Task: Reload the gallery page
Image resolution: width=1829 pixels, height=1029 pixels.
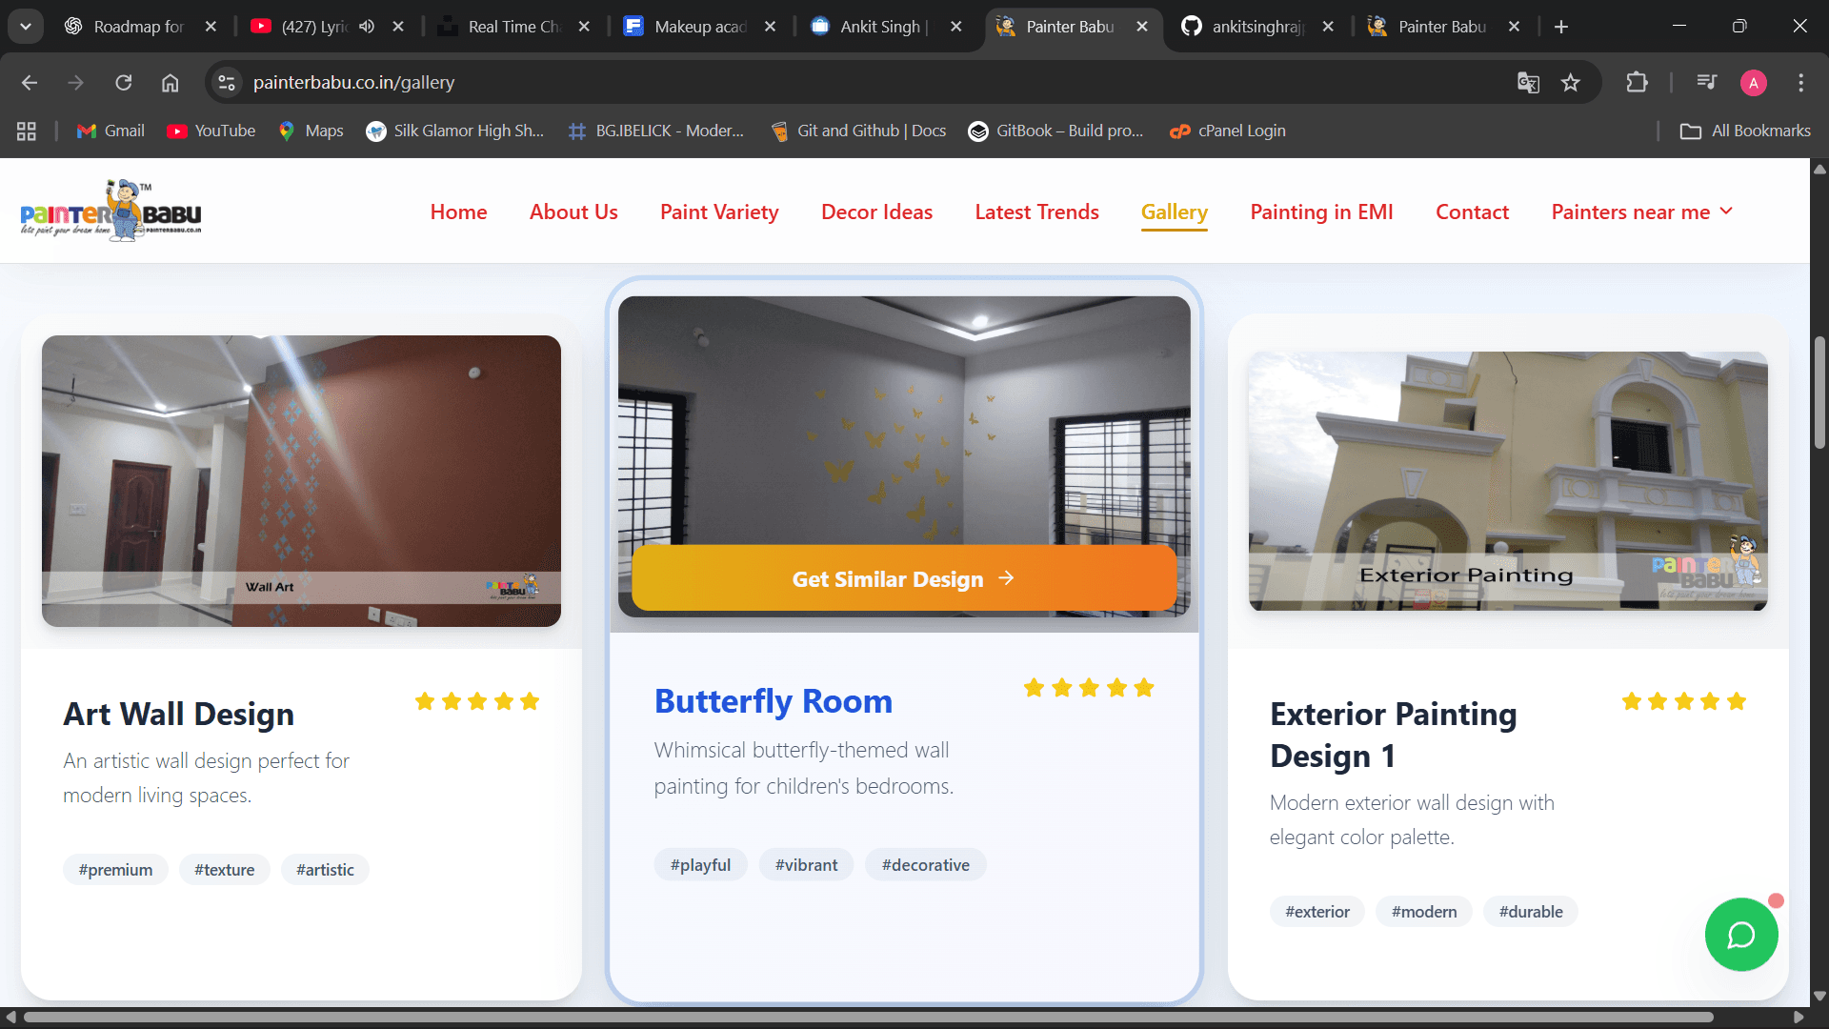Action: (124, 83)
